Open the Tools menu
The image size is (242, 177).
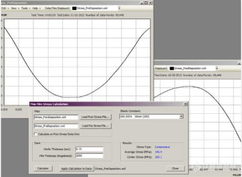24,8
